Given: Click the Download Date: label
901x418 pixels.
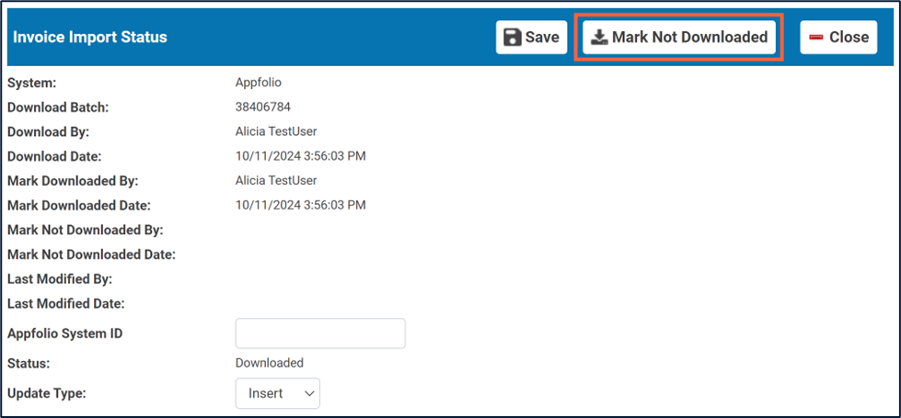Looking at the screenshot, I should [54, 156].
